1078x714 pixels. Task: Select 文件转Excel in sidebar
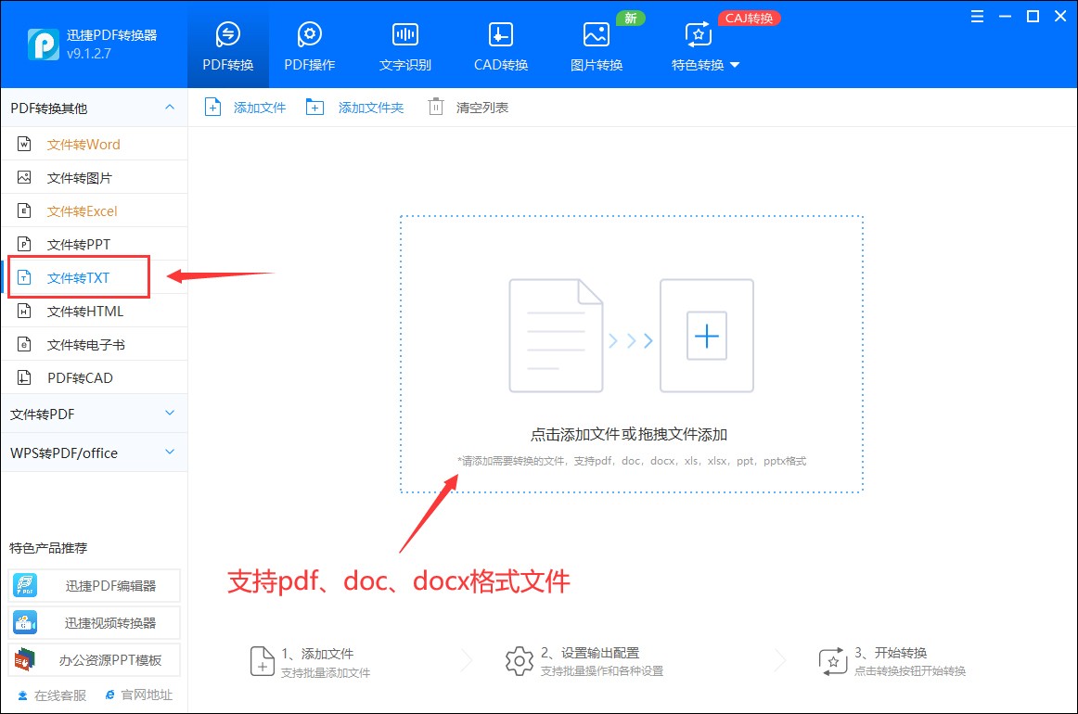[95, 211]
